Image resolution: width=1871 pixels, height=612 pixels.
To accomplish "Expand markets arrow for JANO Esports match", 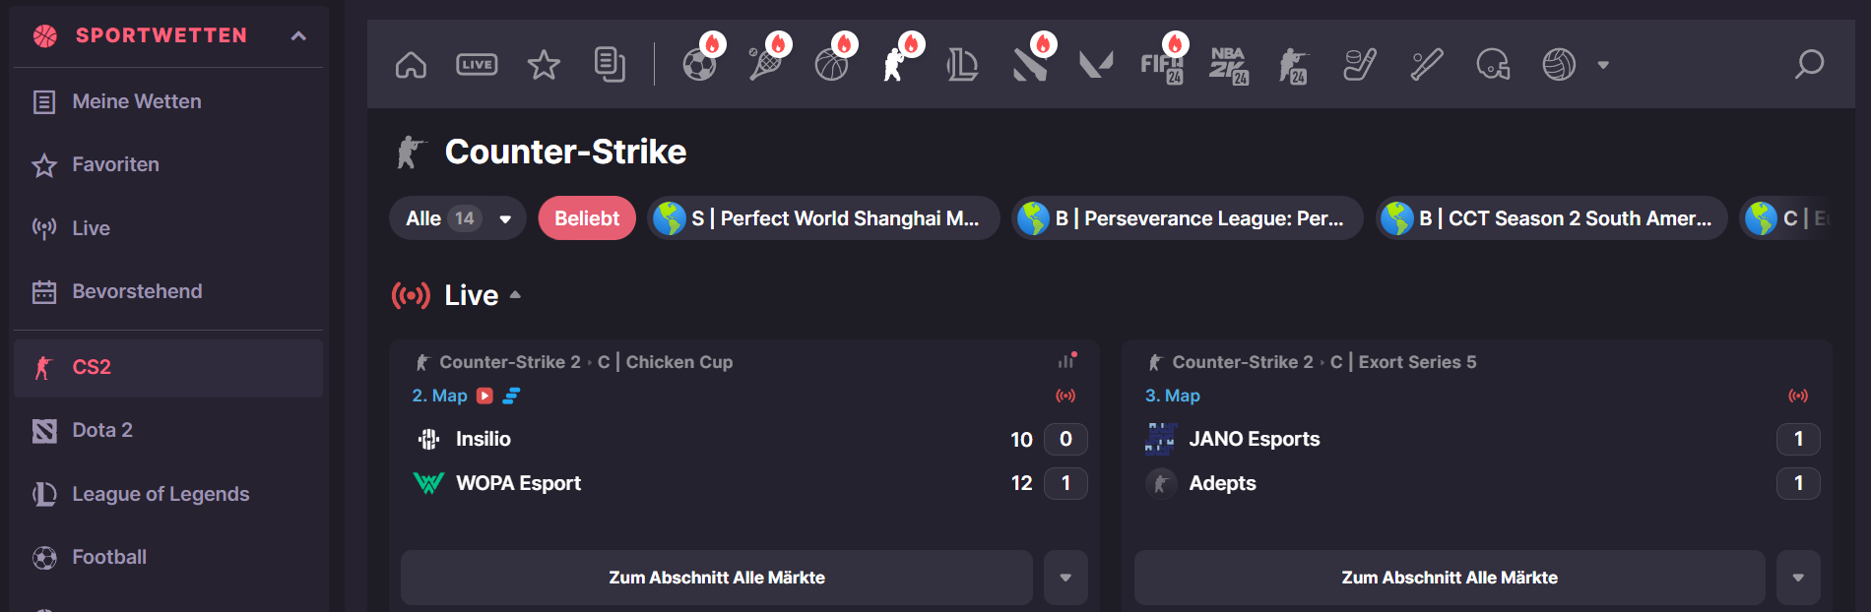I will pos(1798,578).
